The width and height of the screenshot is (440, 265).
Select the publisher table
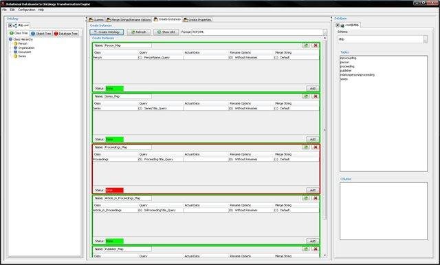click(346, 70)
